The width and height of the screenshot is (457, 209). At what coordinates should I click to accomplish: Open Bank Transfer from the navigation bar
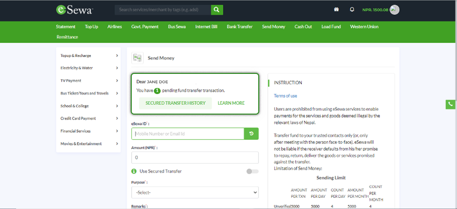240,27
